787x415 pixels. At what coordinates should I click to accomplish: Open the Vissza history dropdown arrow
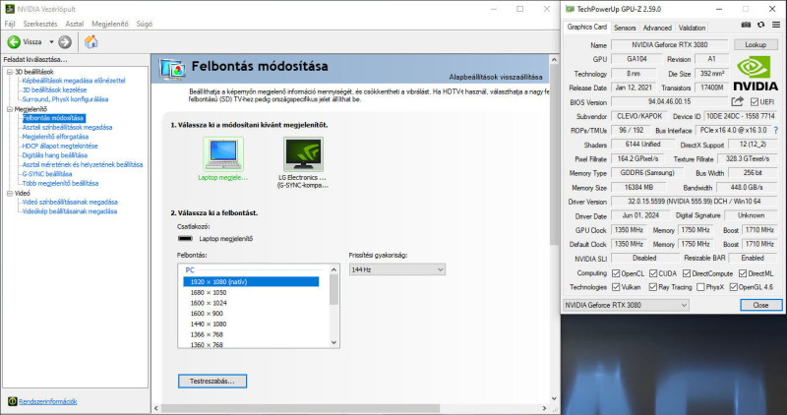(x=51, y=42)
